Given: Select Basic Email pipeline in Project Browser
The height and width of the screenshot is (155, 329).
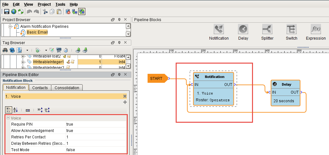Looking at the screenshot, I should tap(37, 32).
